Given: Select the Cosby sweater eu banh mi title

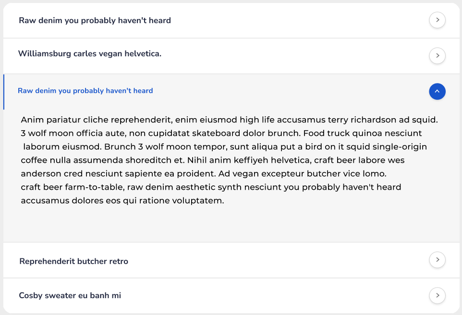Looking at the screenshot, I should pyautogui.click(x=70, y=296).
